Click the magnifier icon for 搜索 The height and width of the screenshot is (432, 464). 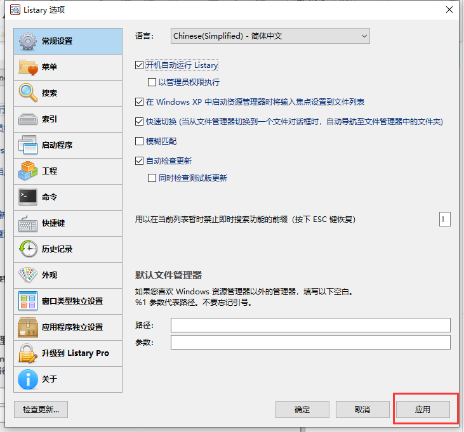point(28,93)
